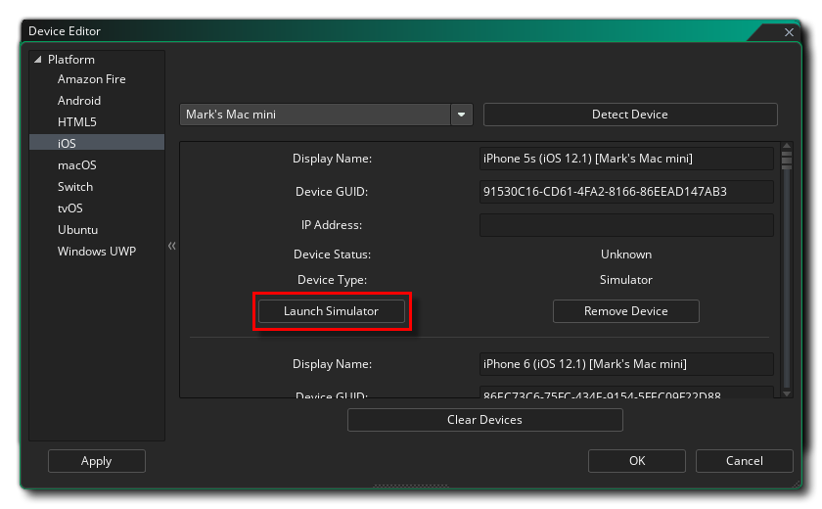
Task: Select macOS platform entry
Action: (x=76, y=165)
